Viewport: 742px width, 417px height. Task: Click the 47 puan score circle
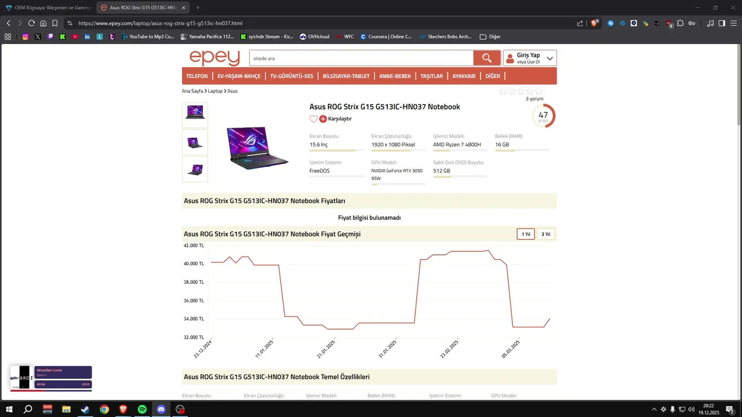point(543,116)
